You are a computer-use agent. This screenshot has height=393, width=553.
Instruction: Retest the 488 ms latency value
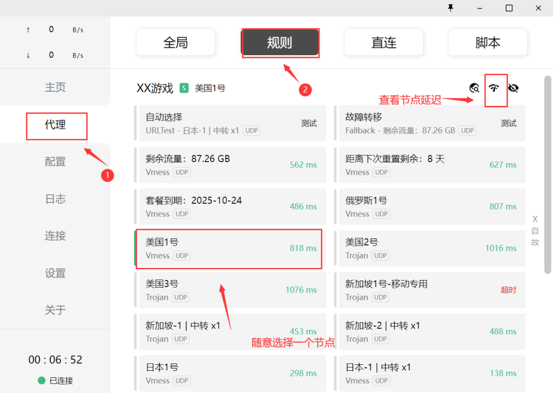503,331
